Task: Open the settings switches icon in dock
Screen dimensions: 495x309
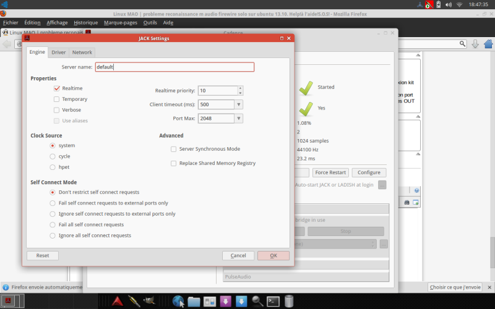Action: 210,302
